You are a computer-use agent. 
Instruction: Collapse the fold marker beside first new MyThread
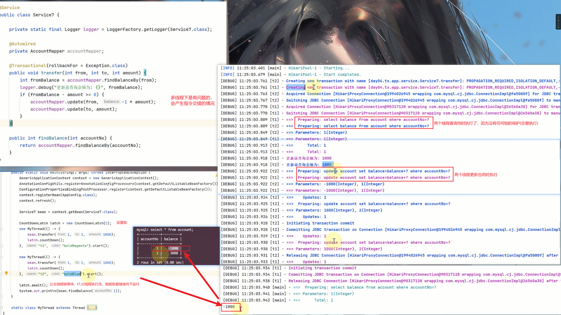[2, 229]
